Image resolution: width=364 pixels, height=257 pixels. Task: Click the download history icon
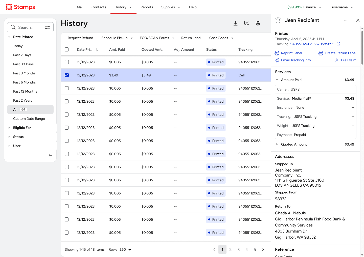pyautogui.click(x=235, y=23)
